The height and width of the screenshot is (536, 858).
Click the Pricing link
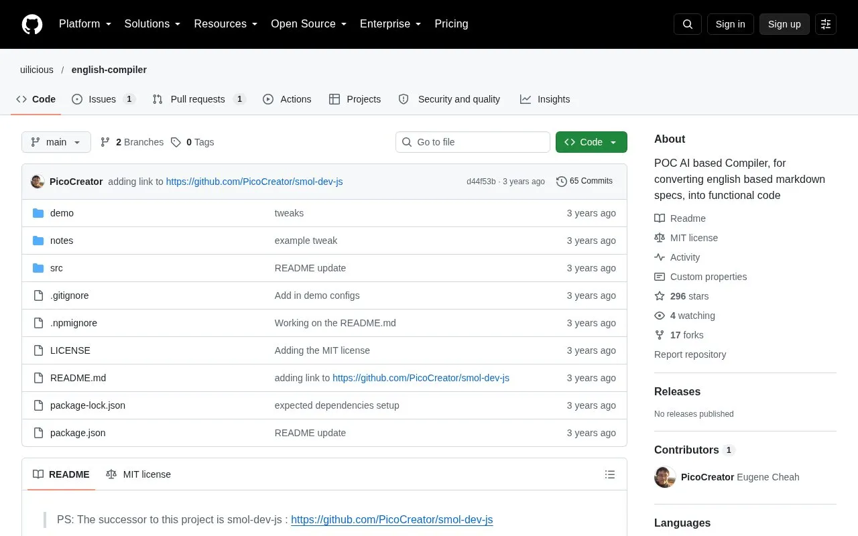click(x=451, y=24)
